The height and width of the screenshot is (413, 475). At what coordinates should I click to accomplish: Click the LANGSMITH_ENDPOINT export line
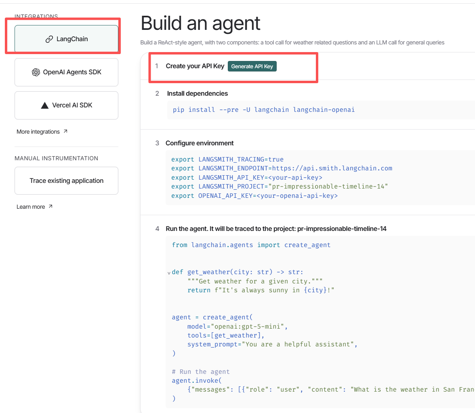coord(282,168)
